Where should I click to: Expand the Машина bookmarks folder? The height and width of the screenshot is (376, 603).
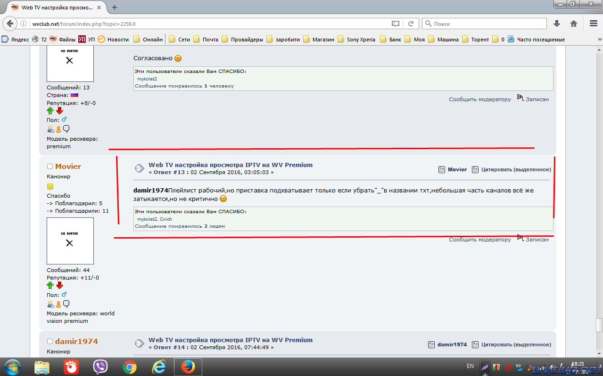coord(443,40)
